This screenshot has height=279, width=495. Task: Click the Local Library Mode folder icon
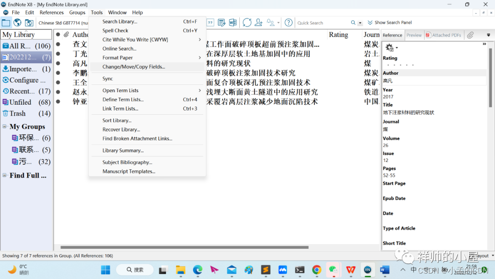click(6, 23)
